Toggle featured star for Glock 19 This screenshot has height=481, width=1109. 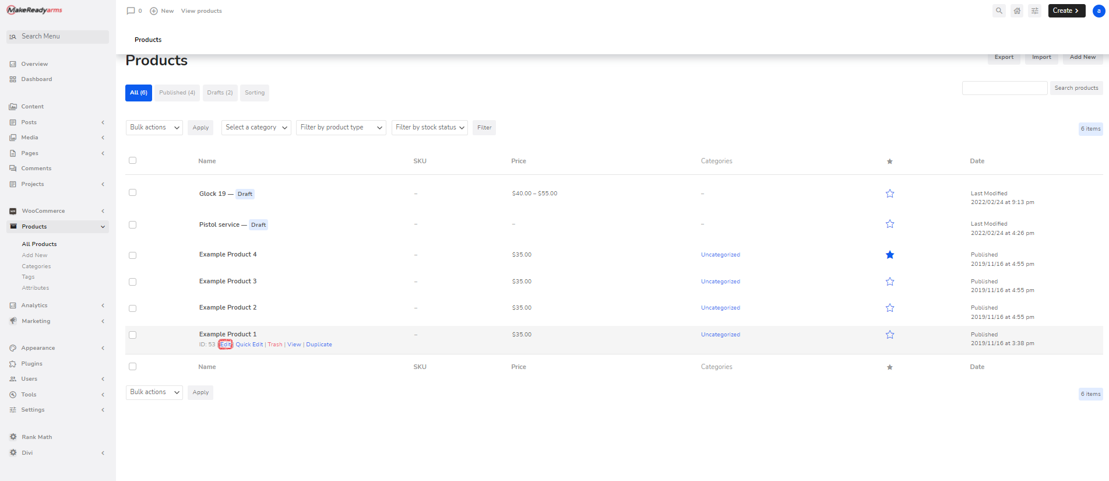point(890,194)
